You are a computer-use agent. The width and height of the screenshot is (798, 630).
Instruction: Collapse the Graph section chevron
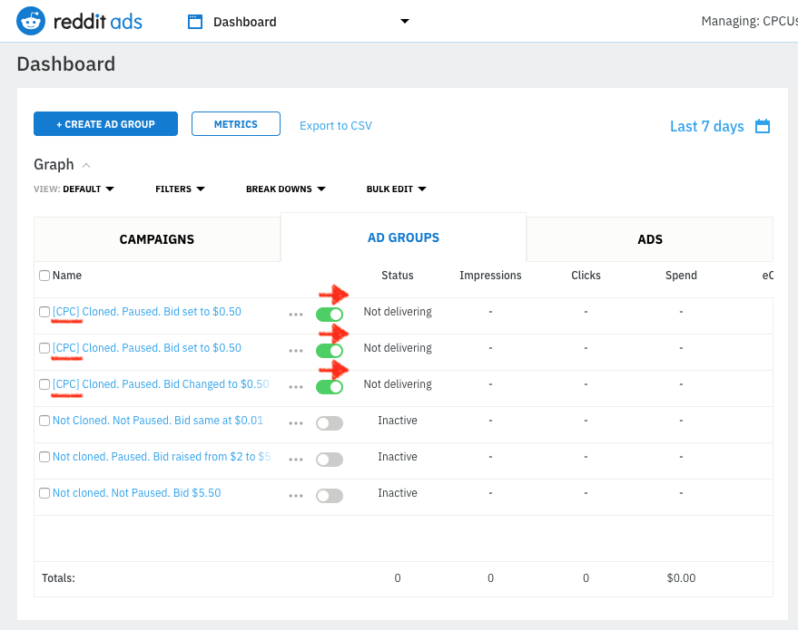click(x=86, y=165)
